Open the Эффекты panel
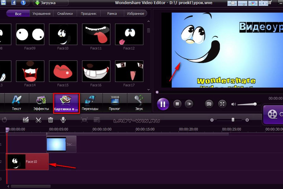 tap(41, 103)
